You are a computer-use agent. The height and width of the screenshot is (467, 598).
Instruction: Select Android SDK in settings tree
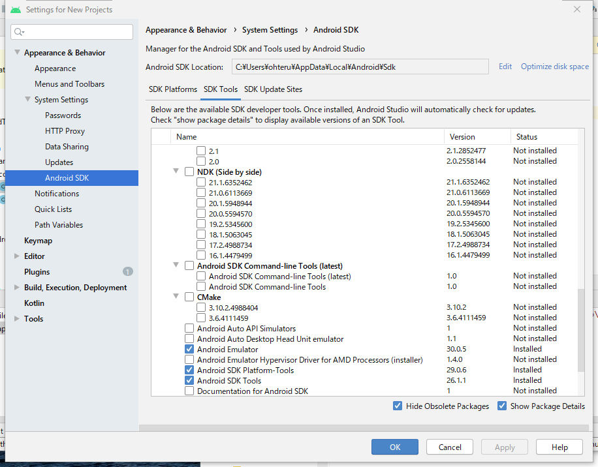pyautogui.click(x=72, y=178)
